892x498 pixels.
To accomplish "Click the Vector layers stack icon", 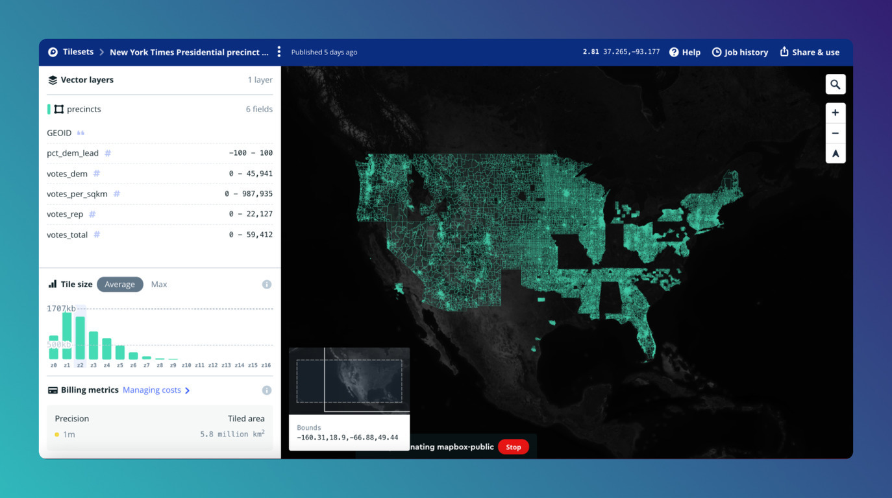I will pyautogui.click(x=53, y=80).
